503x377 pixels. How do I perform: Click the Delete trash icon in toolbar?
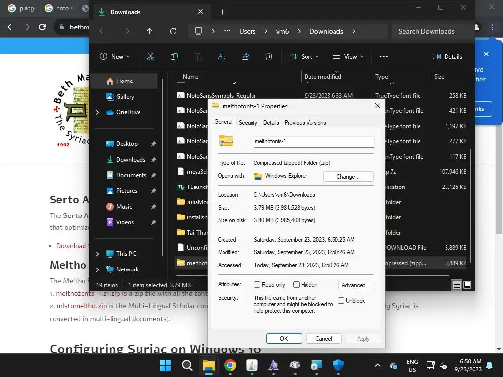point(269,57)
